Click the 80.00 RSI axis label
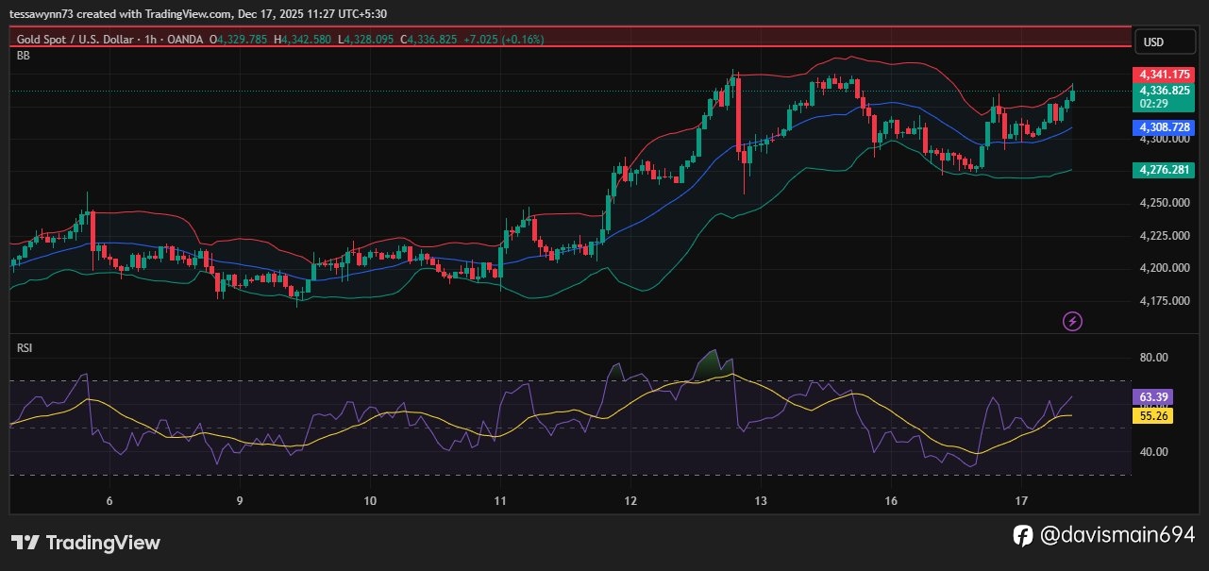Image resolution: width=1209 pixels, height=571 pixels. 1154,357
